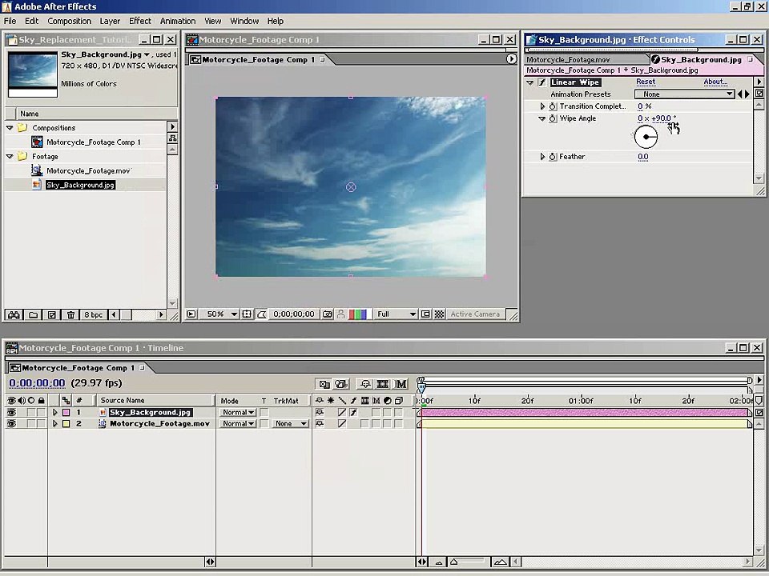Toggle transparency grid checkerboard icon

tap(440, 314)
